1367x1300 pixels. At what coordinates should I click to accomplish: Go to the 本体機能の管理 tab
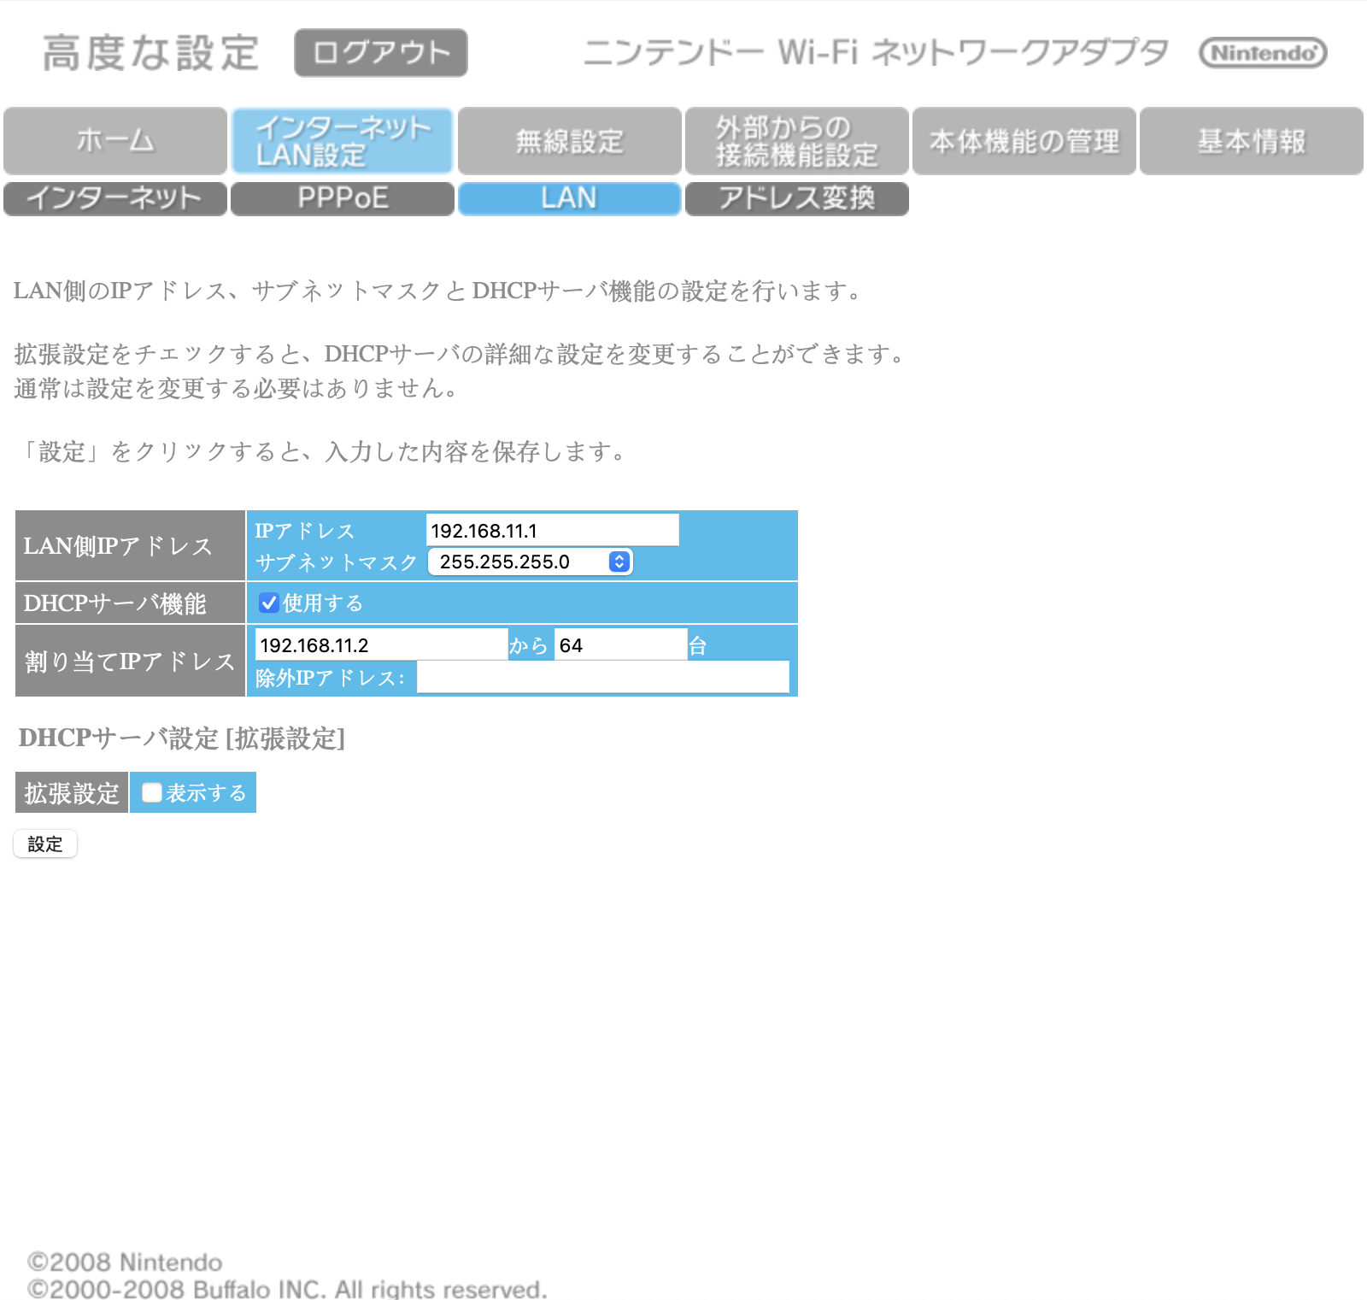[1024, 141]
